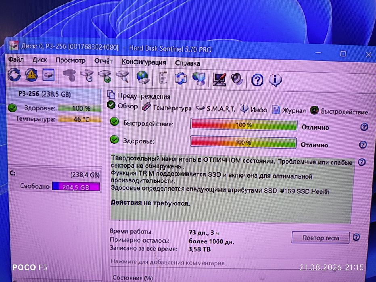
Task: Click the globe with disk toolbar icon
Action: click(143, 77)
